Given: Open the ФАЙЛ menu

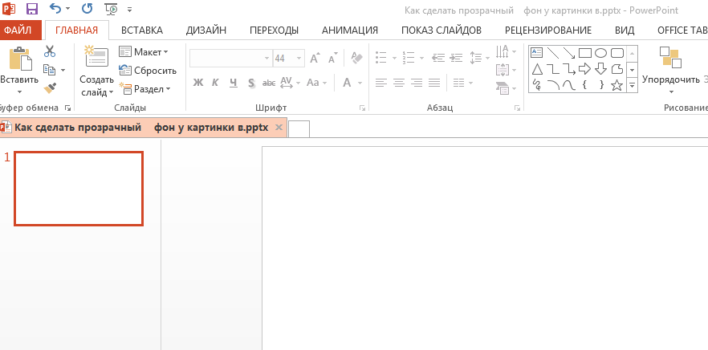Looking at the screenshot, I should pyautogui.click(x=18, y=31).
